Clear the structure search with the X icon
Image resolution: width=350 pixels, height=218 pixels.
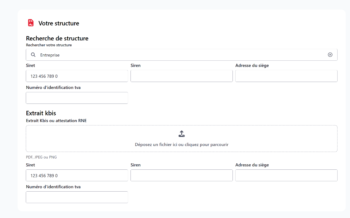click(330, 55)
